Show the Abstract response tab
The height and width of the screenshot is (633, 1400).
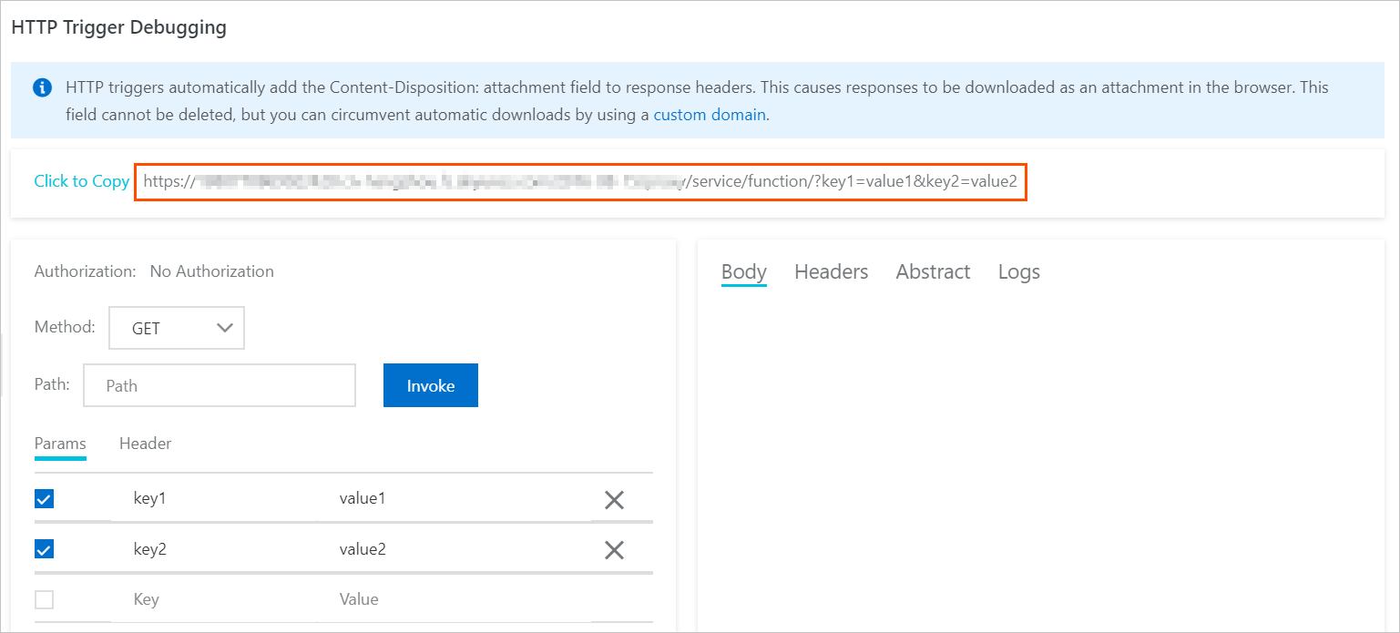click(934, 271)
